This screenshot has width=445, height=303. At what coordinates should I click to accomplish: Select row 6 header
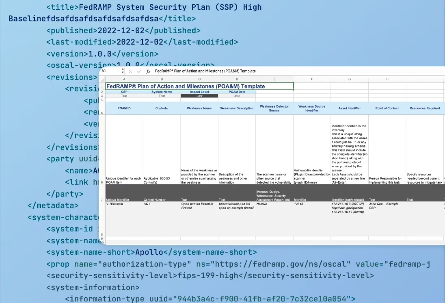tap(102, 149)
